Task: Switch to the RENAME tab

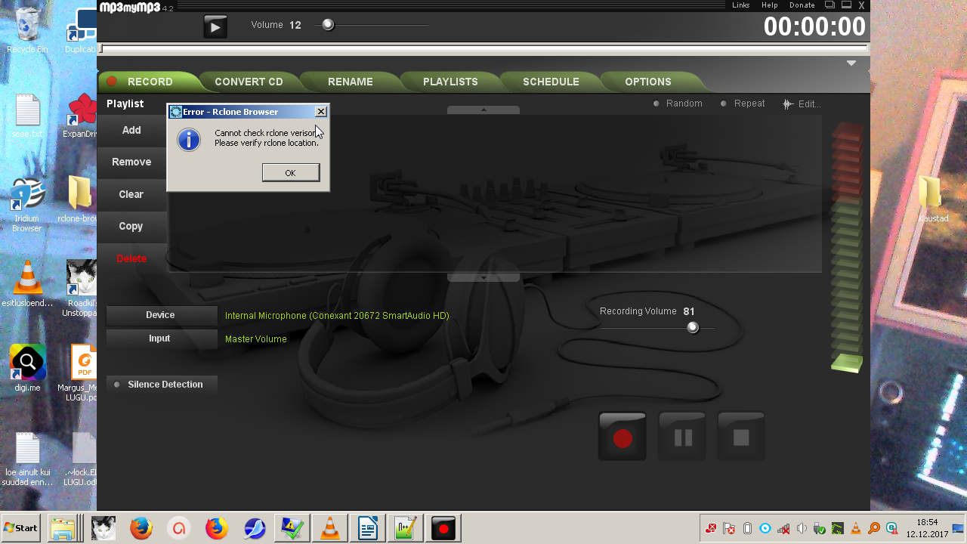Action: (x=350, y=82)
